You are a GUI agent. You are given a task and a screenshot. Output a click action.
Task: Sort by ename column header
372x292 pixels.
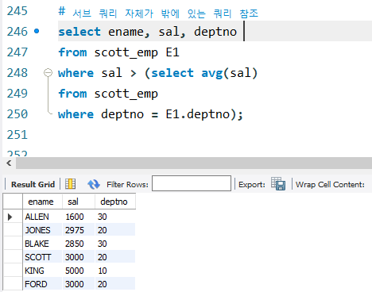42,202
